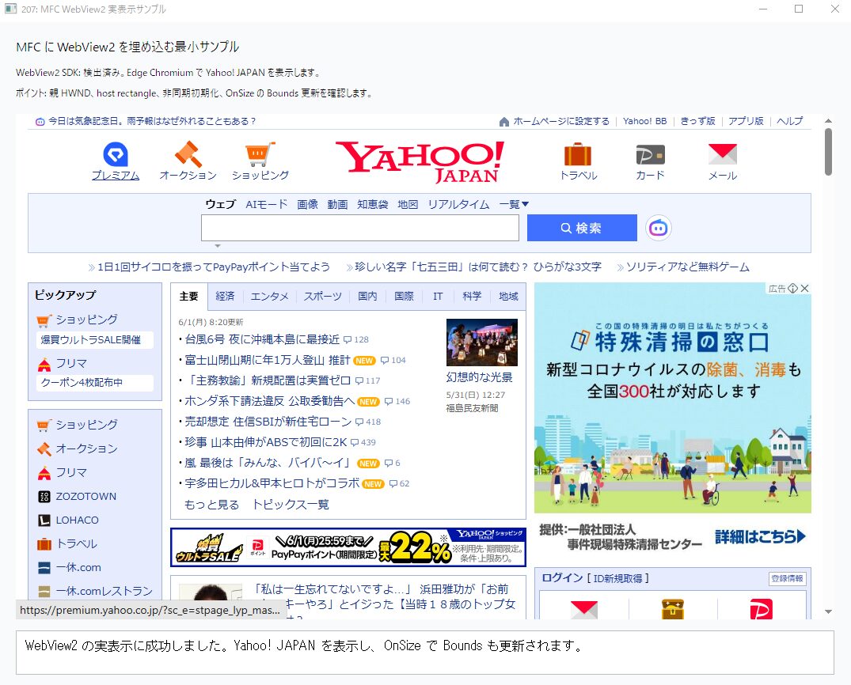Click the status text box at bottom

(425, 653)
